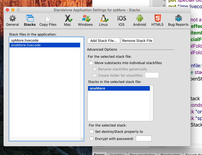Open the Copy Files pane
Image resolution: width=202 pixels, height=155 pixels.
pyautogui.click(x=48, y=21)
